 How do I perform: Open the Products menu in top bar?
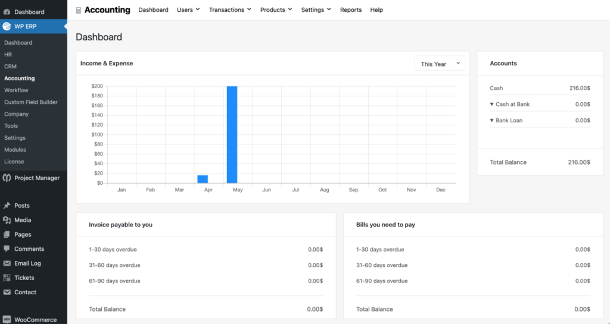click(x=276, y=10)
